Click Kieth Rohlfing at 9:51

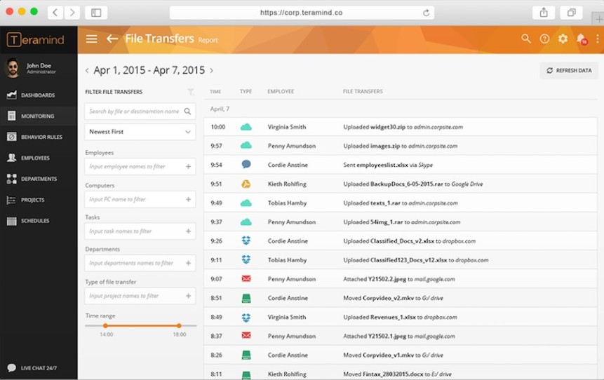point(287,184)
